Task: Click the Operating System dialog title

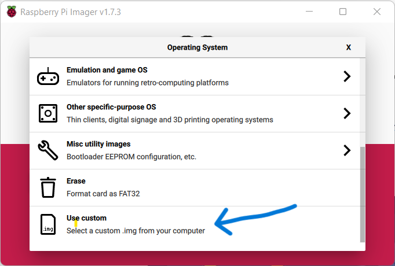Action: [x=197, y=47]
